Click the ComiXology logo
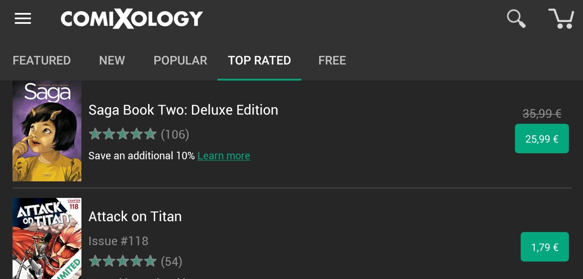 132,19
